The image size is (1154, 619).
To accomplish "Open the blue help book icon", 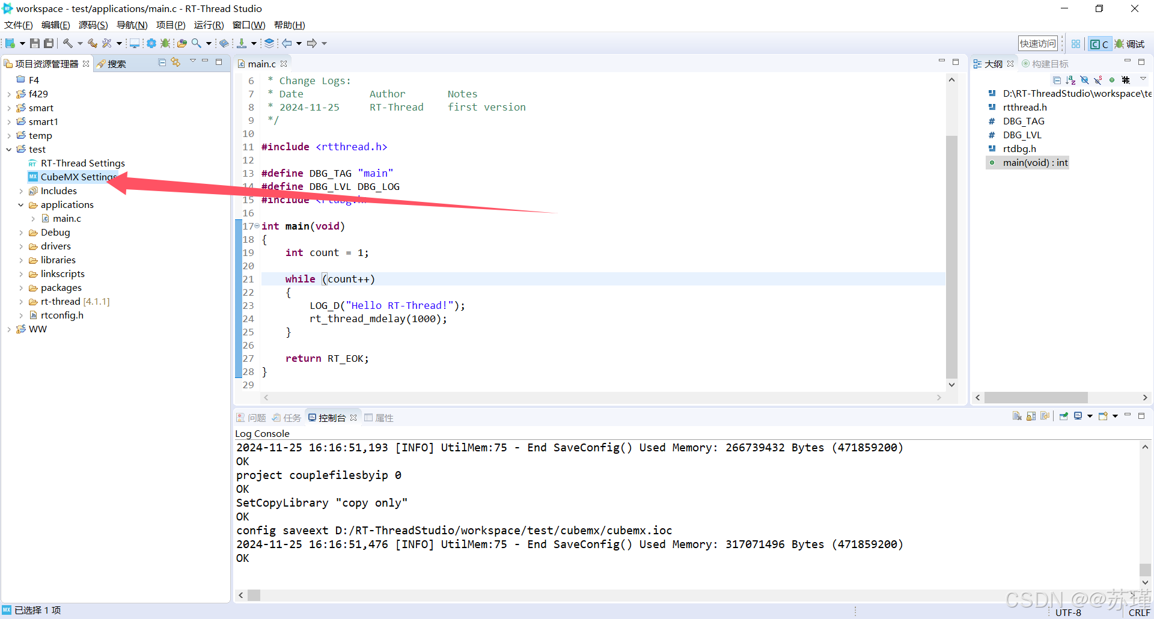I will 224,43.
